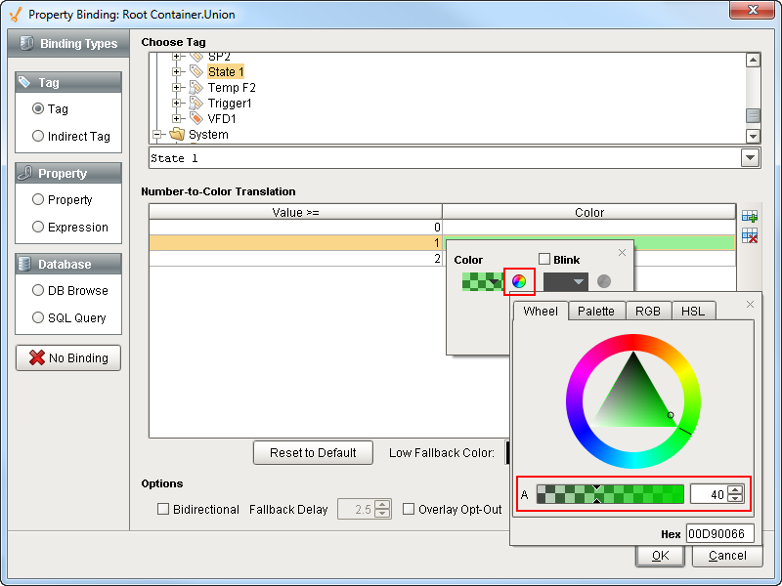Click the No Binding button
The width and height of the screenshot is (782, 586).
(x=68, y=357)
